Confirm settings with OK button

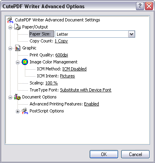click(x=104, y=154)
